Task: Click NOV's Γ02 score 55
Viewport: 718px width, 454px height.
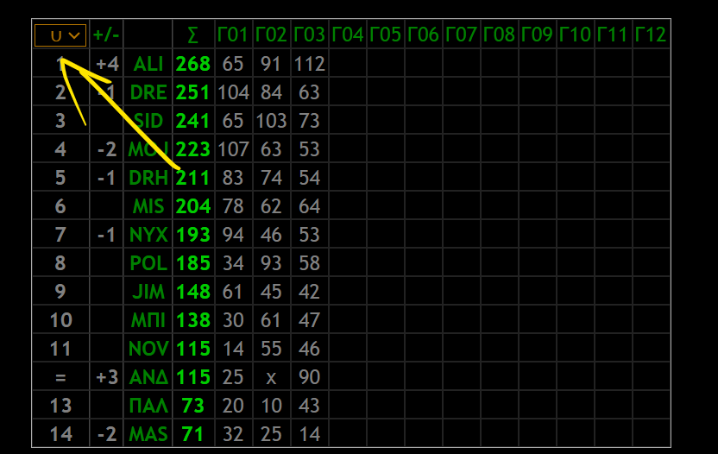Action: pos(271,349)
